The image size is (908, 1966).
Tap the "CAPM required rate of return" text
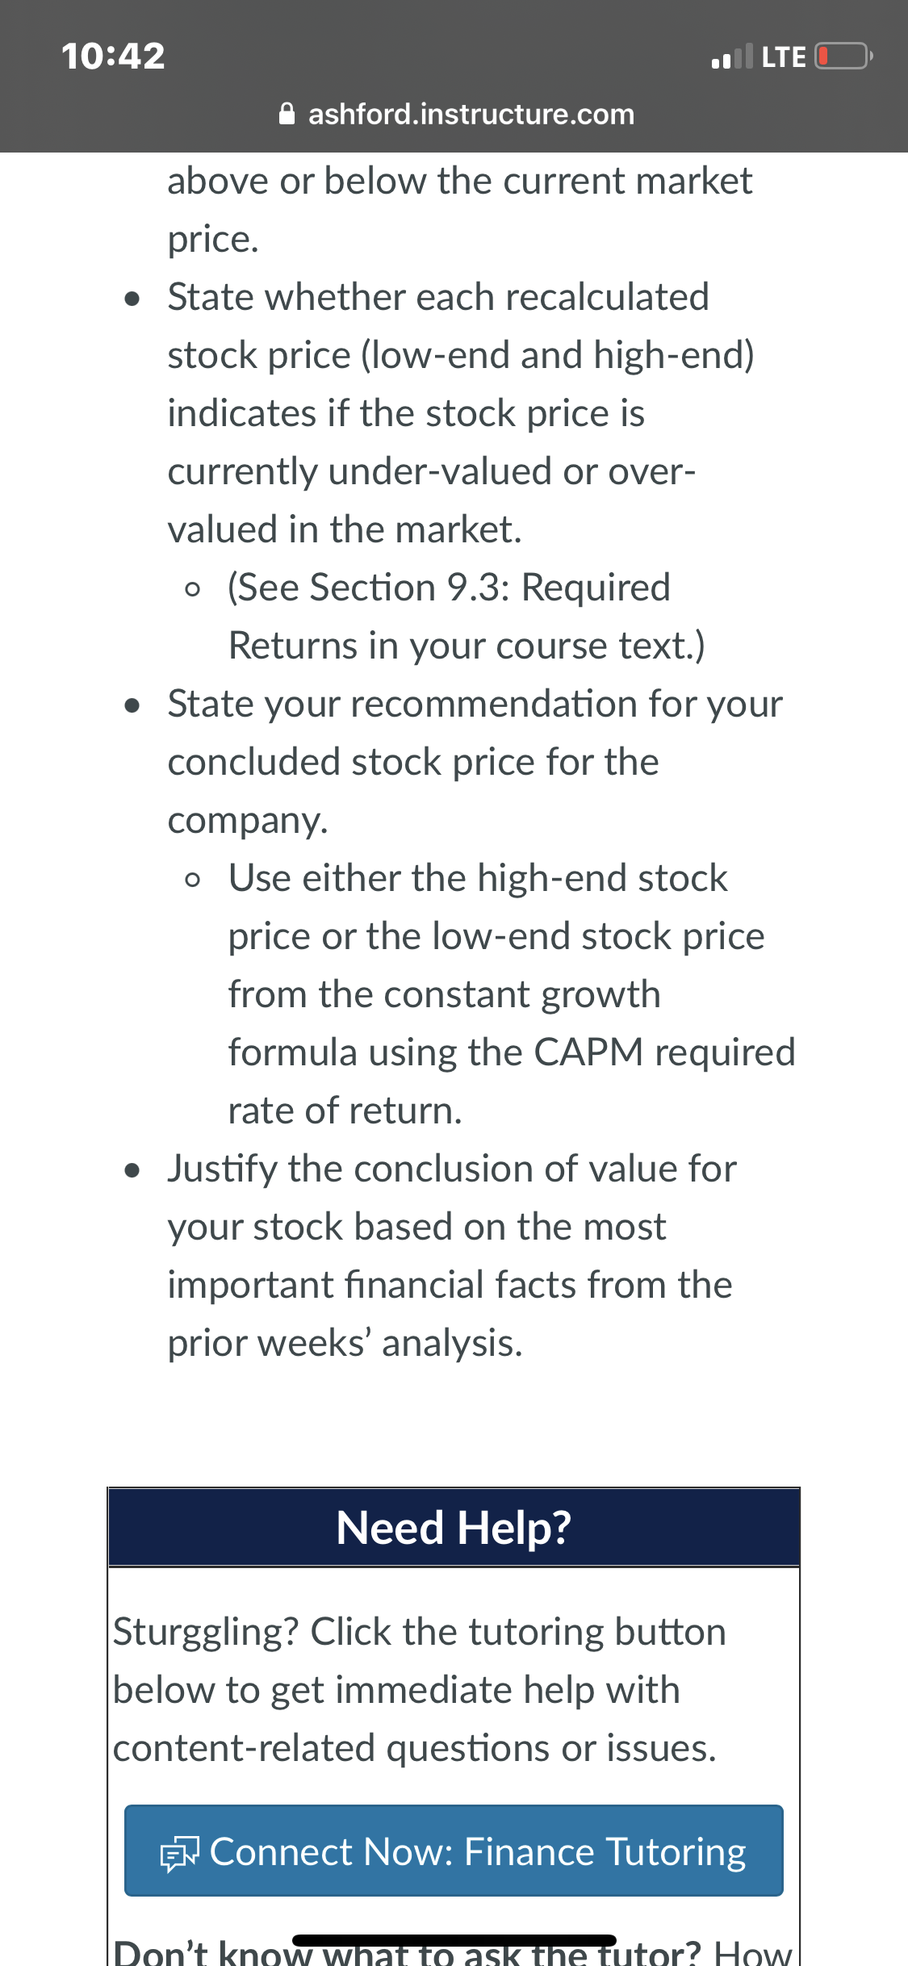pyautogui.click(x=512, y=1081)
